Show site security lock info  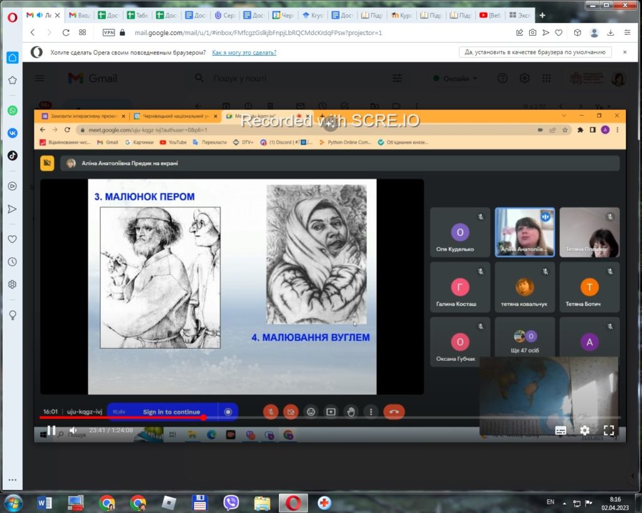pos(122,33)
